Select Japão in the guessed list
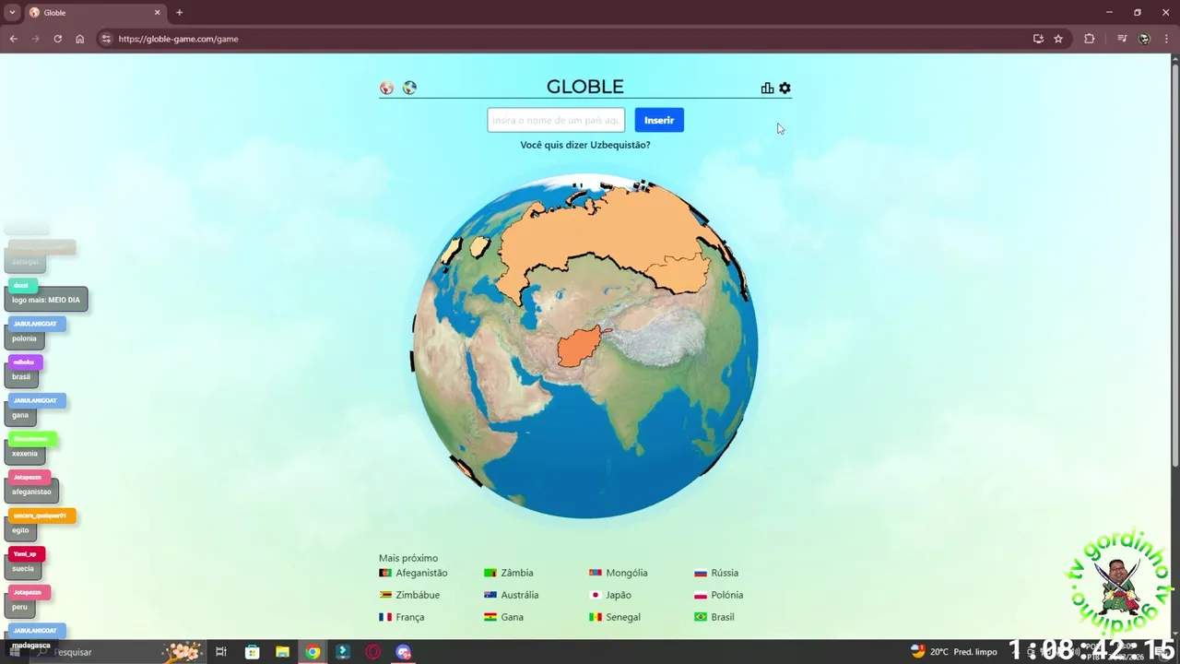Viewport: 1180px width, 664px height. tap(610, 595)
